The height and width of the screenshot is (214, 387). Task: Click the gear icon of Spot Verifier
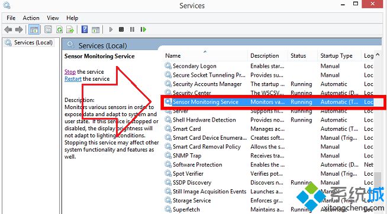click(x=168, y=173)
